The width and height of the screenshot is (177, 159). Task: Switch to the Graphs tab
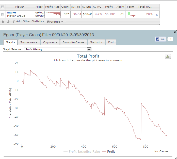(10, 42)
